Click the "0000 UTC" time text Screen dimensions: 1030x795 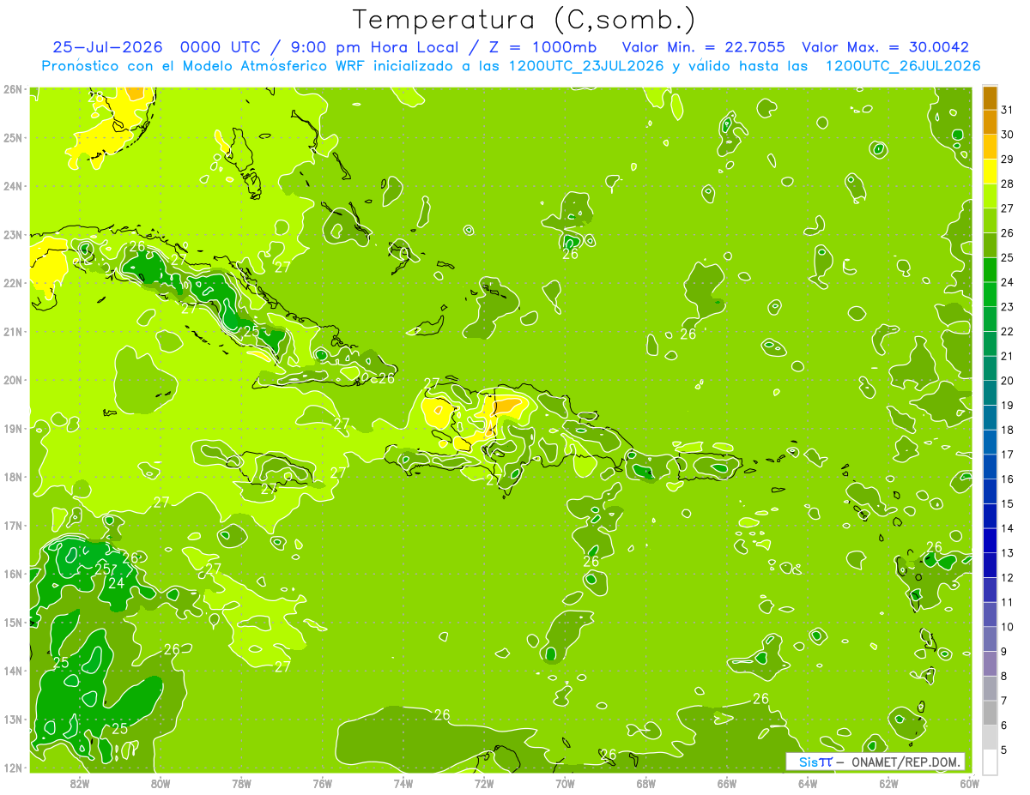[221, 47]
